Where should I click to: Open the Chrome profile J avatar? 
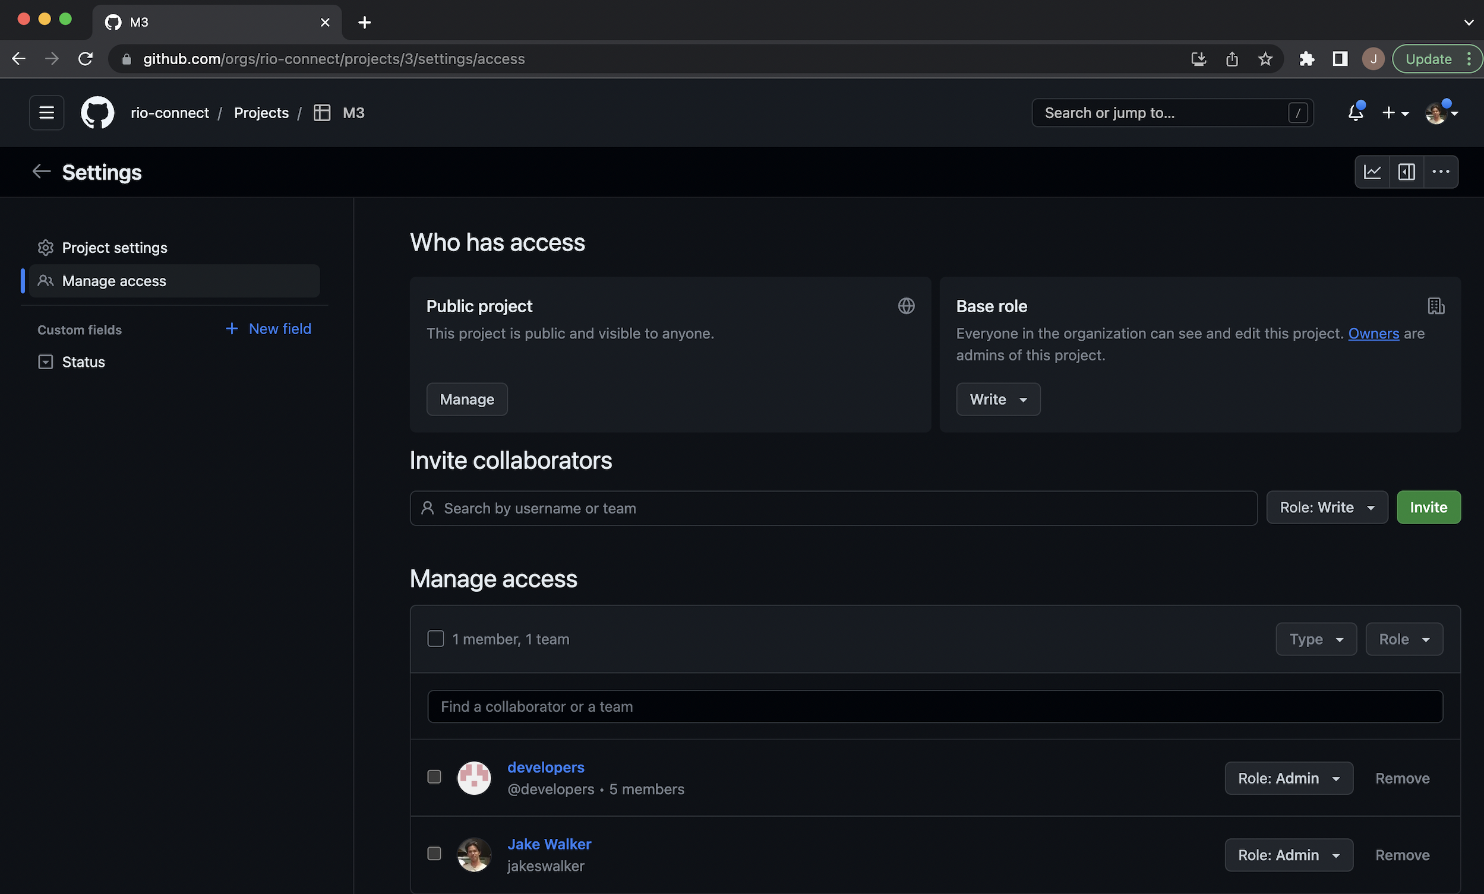[x=1373, y=59]
